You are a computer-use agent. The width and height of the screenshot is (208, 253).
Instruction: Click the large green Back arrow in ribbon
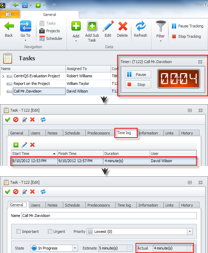tap(9, 26)
